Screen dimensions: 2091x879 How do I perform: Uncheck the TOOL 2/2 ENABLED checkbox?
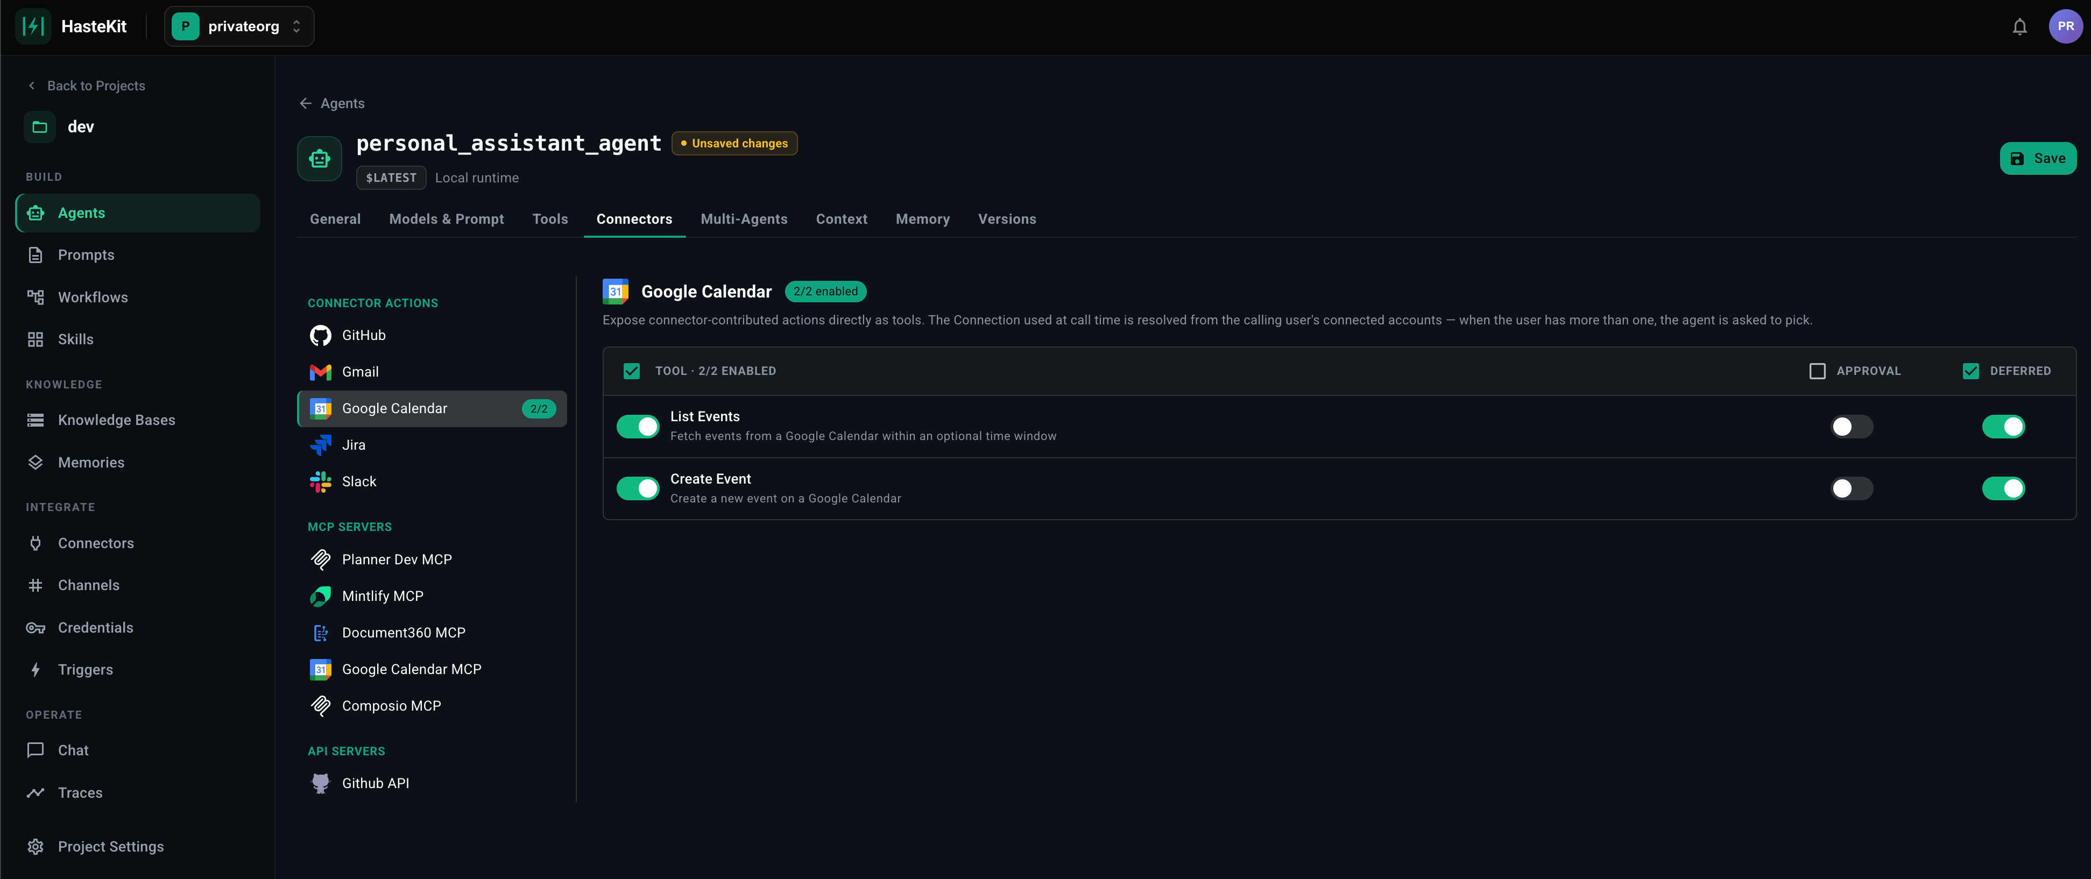632,371
